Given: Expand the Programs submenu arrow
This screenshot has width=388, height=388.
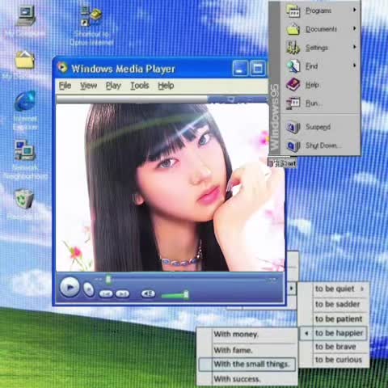Looking at the screenshot, I should pyautogui.click(x=355, y=10).
